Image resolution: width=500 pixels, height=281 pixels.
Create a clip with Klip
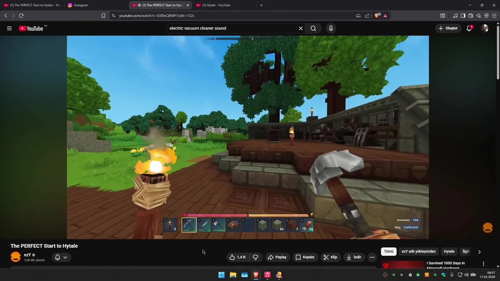(x=330, y=257)
